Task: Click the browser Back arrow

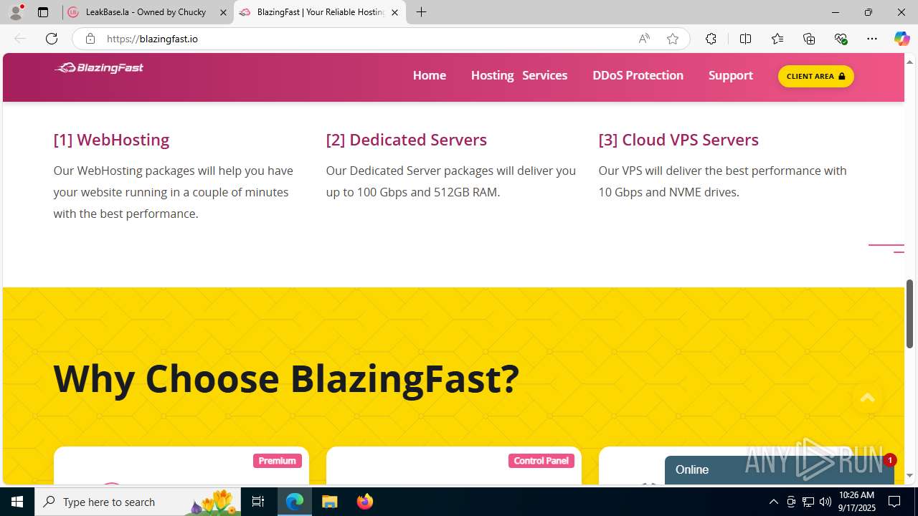Action: 20,39
